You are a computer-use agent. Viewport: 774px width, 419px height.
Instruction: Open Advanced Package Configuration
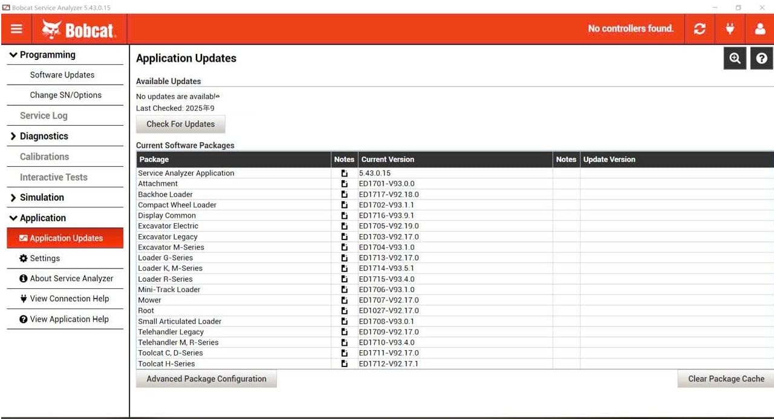coord(206,378)
